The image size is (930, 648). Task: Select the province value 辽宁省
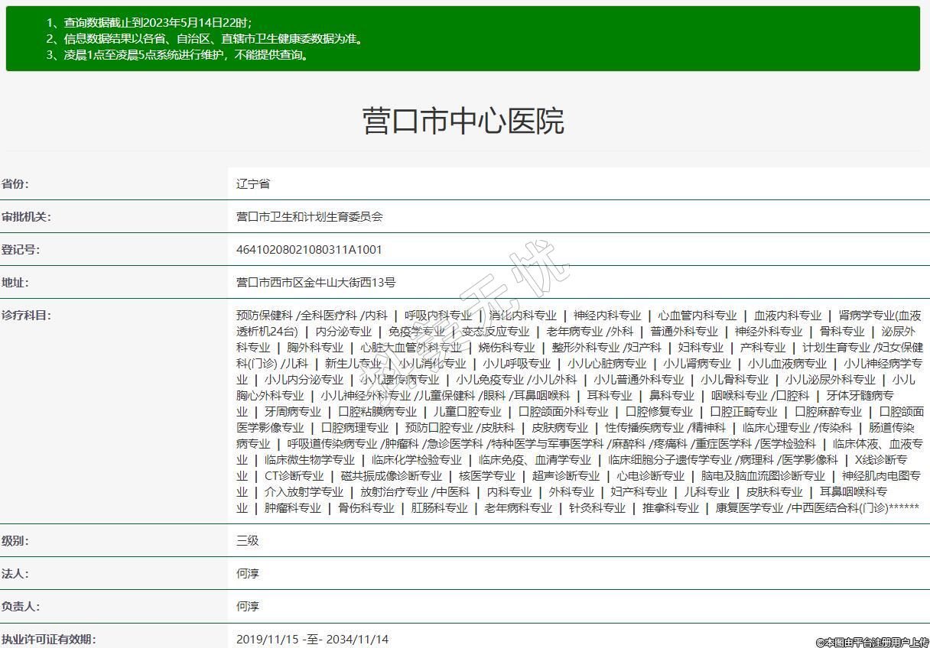tap(253, 184)
